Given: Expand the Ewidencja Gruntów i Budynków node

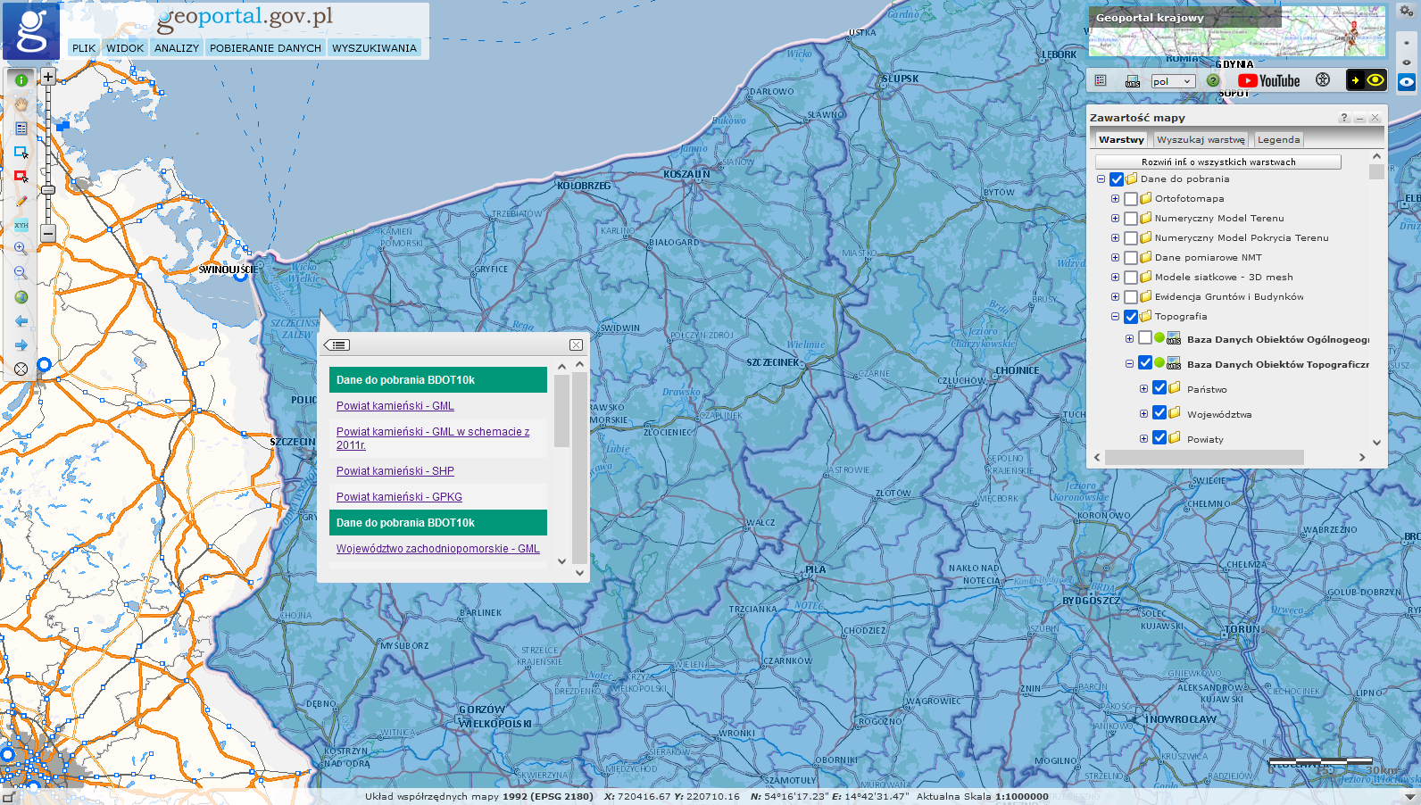Looking at the screenshot, I should coord(1115,297).
